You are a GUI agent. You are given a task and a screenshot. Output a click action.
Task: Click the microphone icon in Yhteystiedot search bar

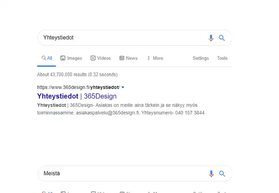coord(211,38)
